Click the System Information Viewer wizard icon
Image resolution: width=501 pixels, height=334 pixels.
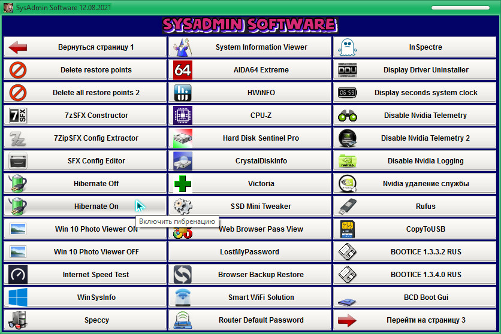(x=182, y=47)
